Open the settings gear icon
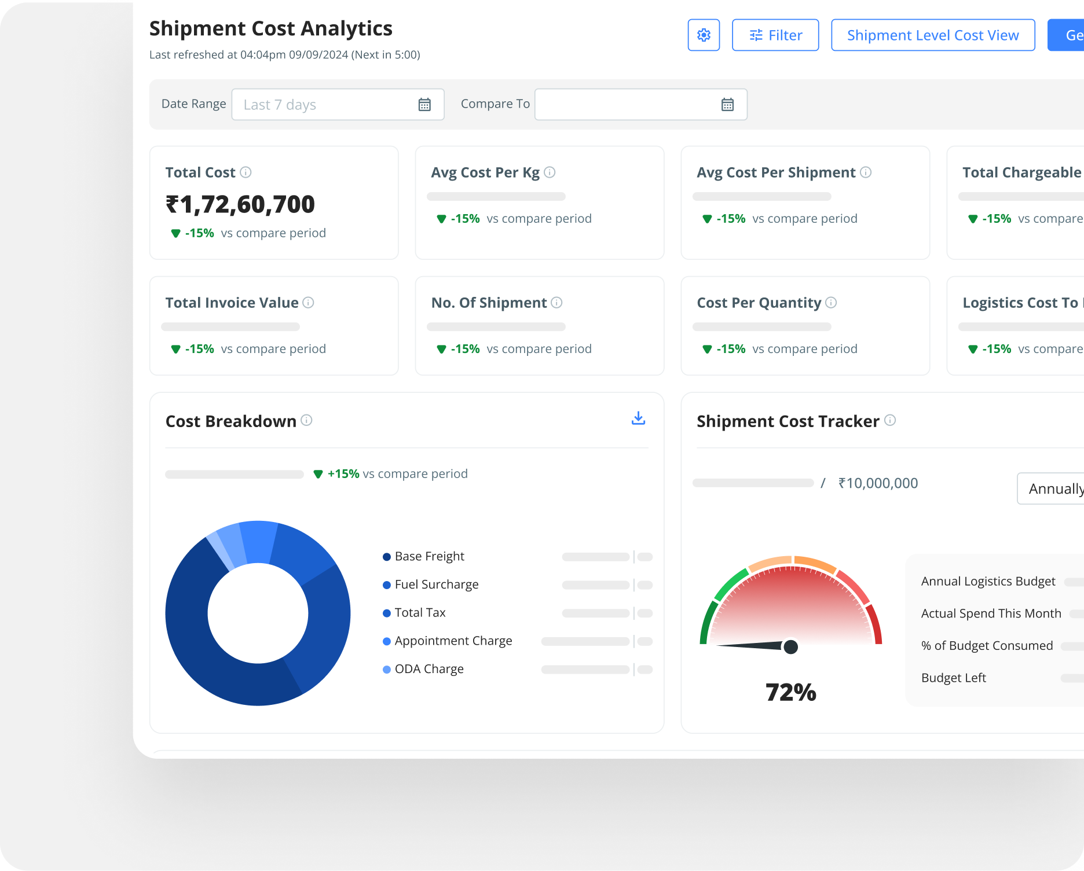Image resolution: width=1084 pixels, height=871 pixels. click(704, 35)
